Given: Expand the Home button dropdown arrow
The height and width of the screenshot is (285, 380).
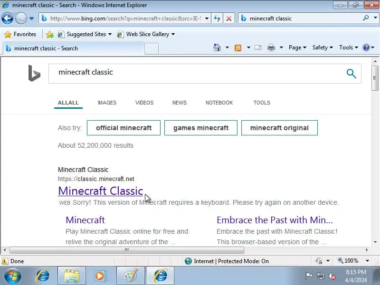Looking at the screenshot, I should (x=227, y=47).
